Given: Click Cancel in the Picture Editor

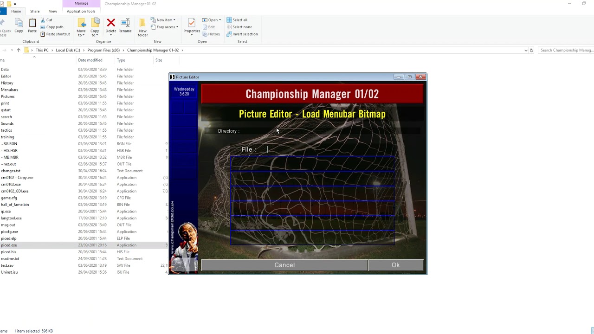Looking at the screenshot, I should (284, 265).
